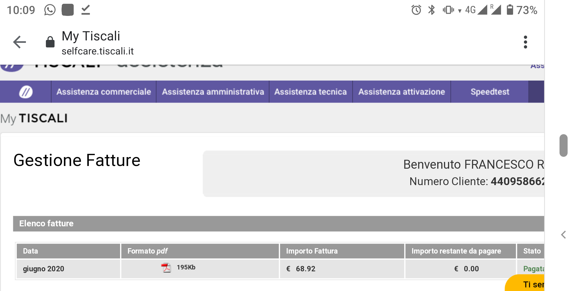583x291 pixels.
Task: Click the padlock site security icon
Action: coord(50,42)
